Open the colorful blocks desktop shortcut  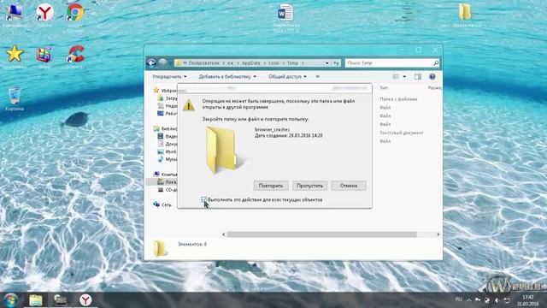tap(44, 56)
